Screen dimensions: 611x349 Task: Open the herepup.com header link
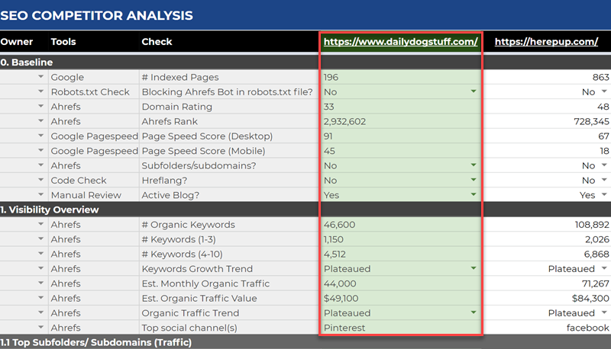pos(545,42)
